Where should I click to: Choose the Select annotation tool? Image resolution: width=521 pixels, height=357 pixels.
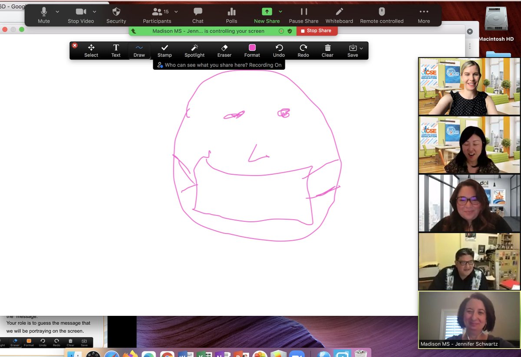(91, 51)
